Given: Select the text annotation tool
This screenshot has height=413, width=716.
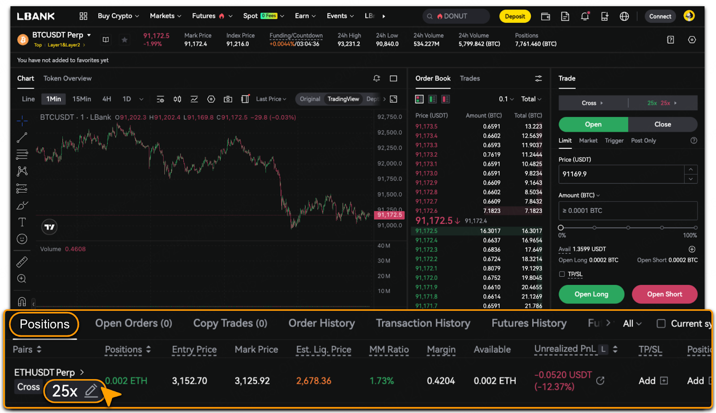Looking at the screenshot, I should click(22, 222).
